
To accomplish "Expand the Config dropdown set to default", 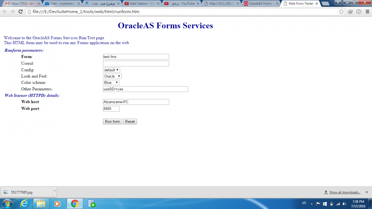I will pyautogui.click(x=111, y=70).
